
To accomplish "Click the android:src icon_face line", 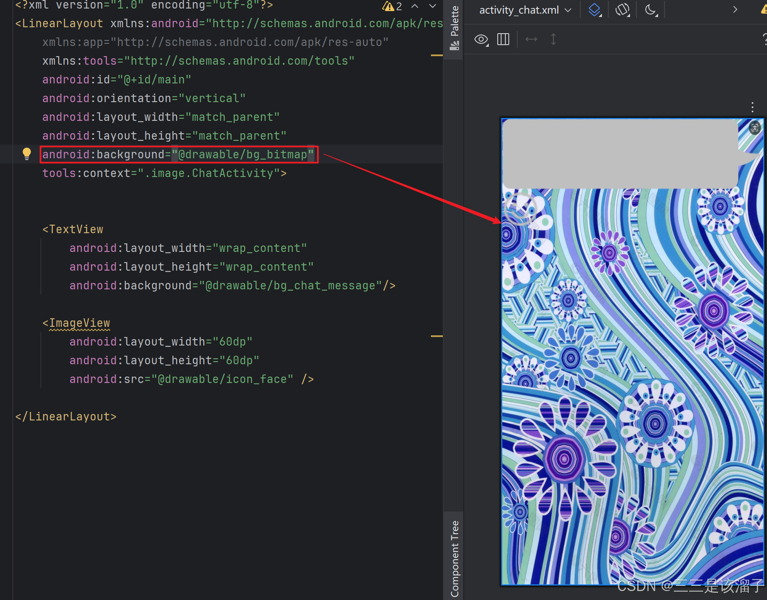I will tap(191, 379).
